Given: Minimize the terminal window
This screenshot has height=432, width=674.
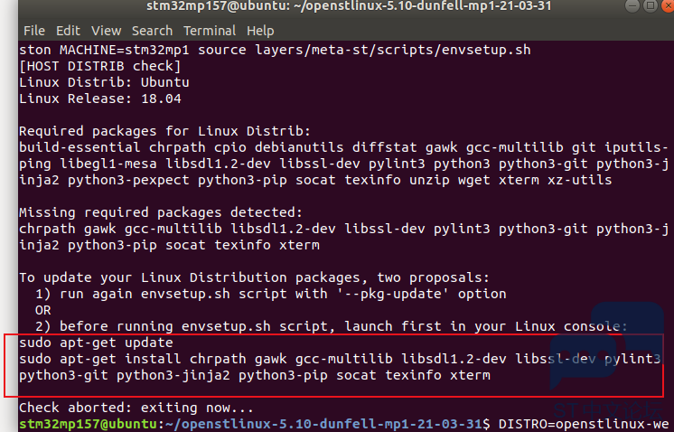Looking at the screenshot, I should [632, 5].
